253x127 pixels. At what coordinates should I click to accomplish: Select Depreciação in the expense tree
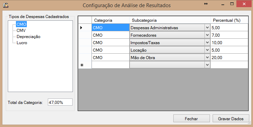coord(28,37)
